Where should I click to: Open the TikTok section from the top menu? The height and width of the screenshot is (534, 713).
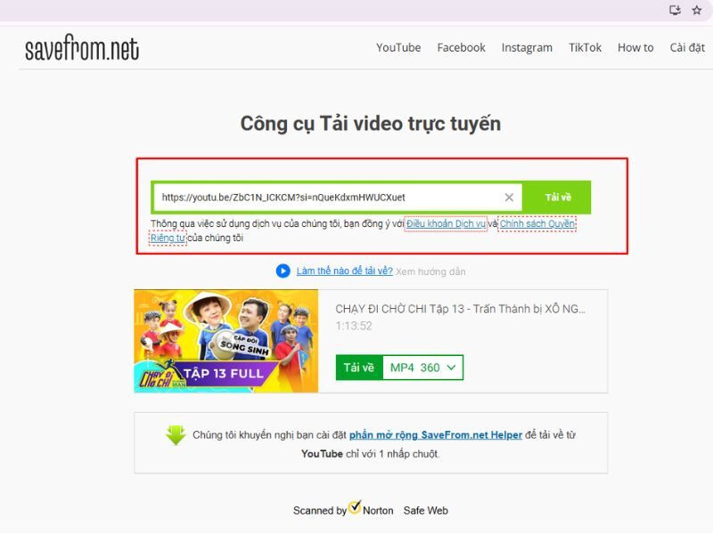[585, 48]
